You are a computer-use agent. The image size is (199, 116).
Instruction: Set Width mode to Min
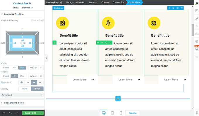coord(14,67)
